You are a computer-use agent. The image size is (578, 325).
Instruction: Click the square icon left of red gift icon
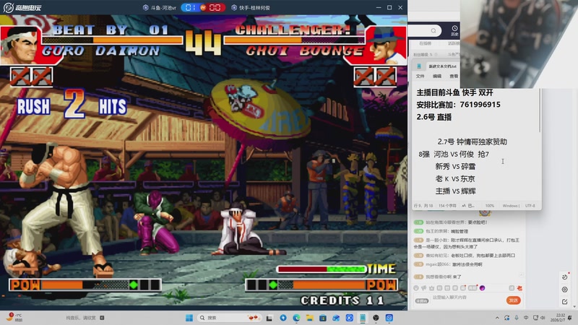tap(512, 287)
